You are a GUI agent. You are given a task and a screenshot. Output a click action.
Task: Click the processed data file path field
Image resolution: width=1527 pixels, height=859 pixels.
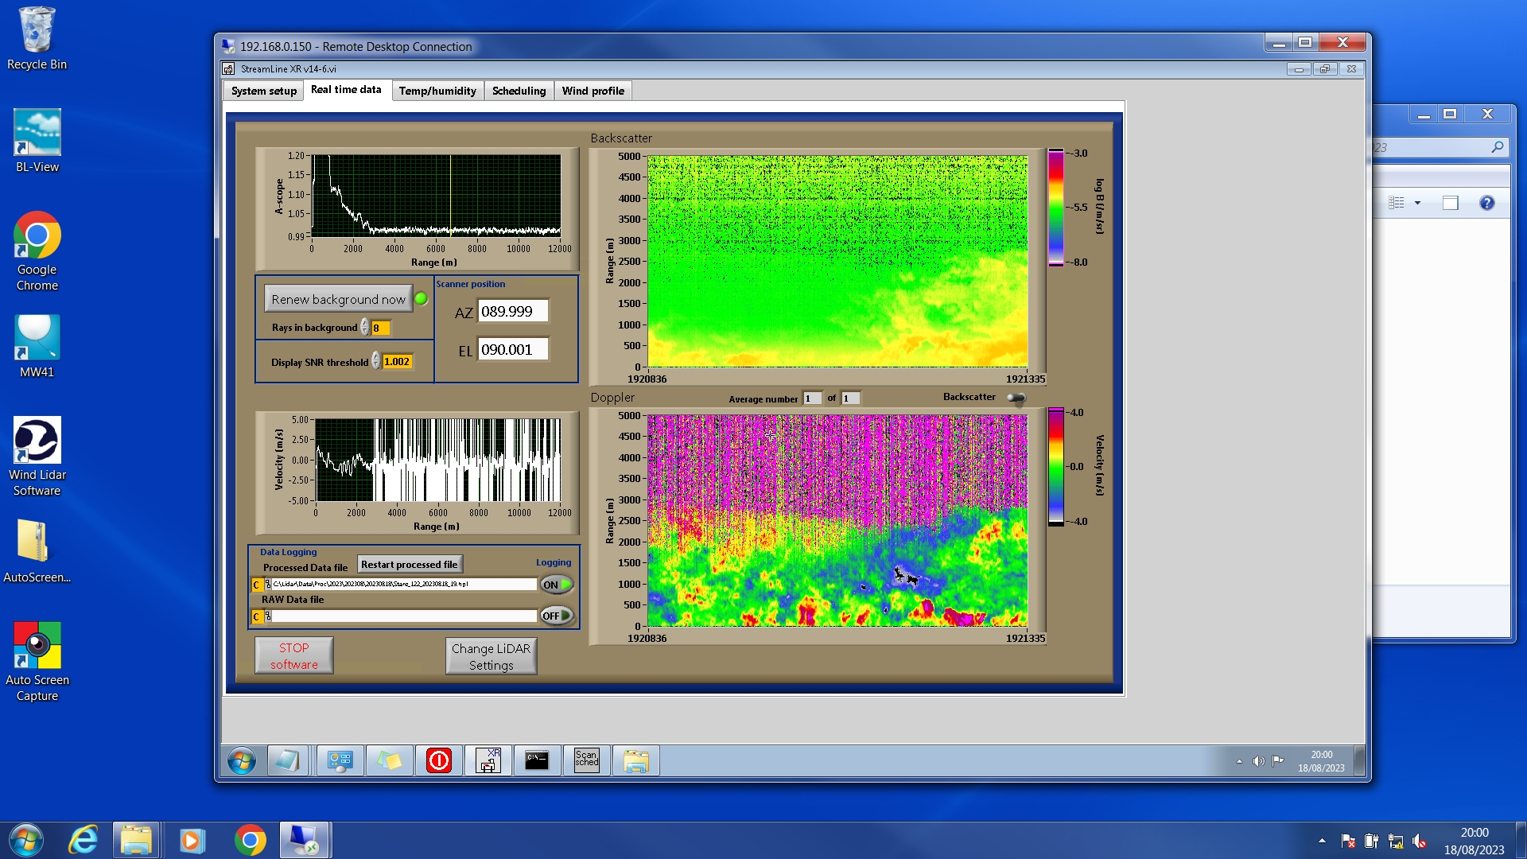(404, 584)
